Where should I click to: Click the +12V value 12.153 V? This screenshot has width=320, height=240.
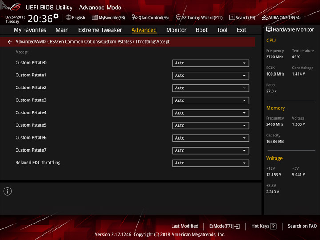[x=273, y=175]
